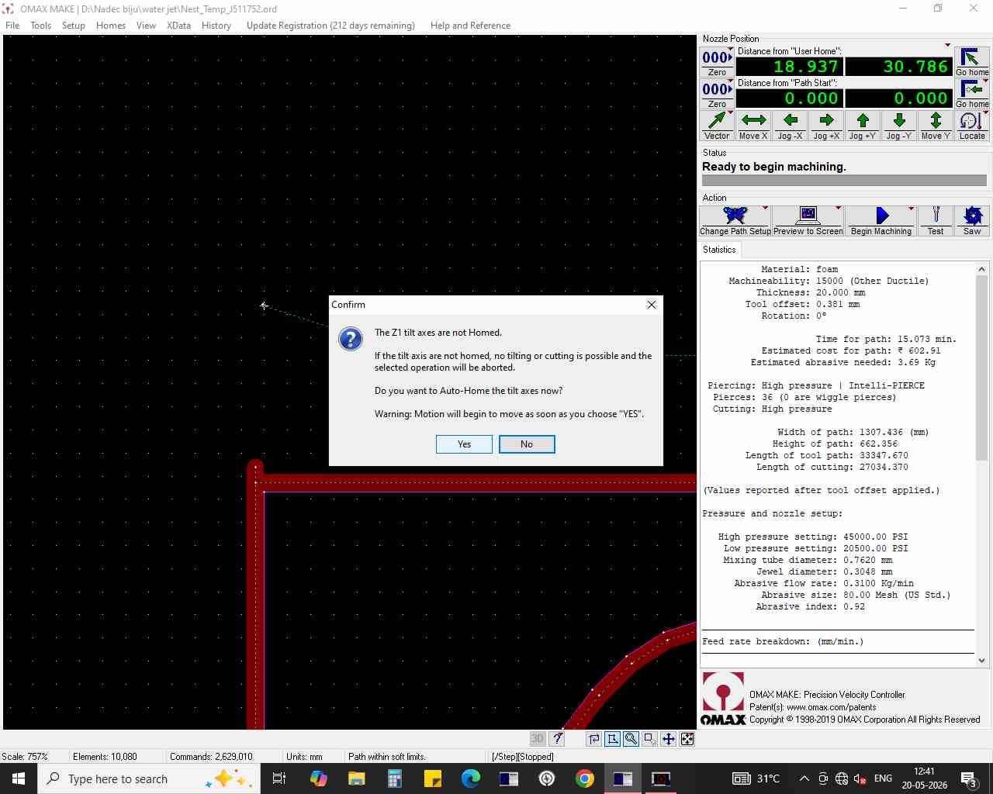The image size is (993, 794).
Task: Zero the Path Start distance readout
Action: [717, 94]
